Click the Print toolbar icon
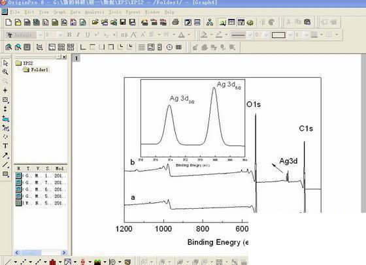 (x=176, y=22)
